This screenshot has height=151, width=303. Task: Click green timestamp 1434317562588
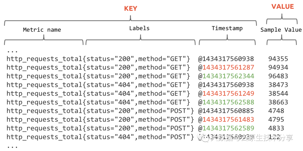tap(228, 102)
